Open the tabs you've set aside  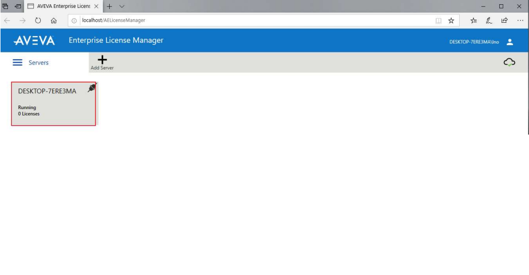coord(5,6)
